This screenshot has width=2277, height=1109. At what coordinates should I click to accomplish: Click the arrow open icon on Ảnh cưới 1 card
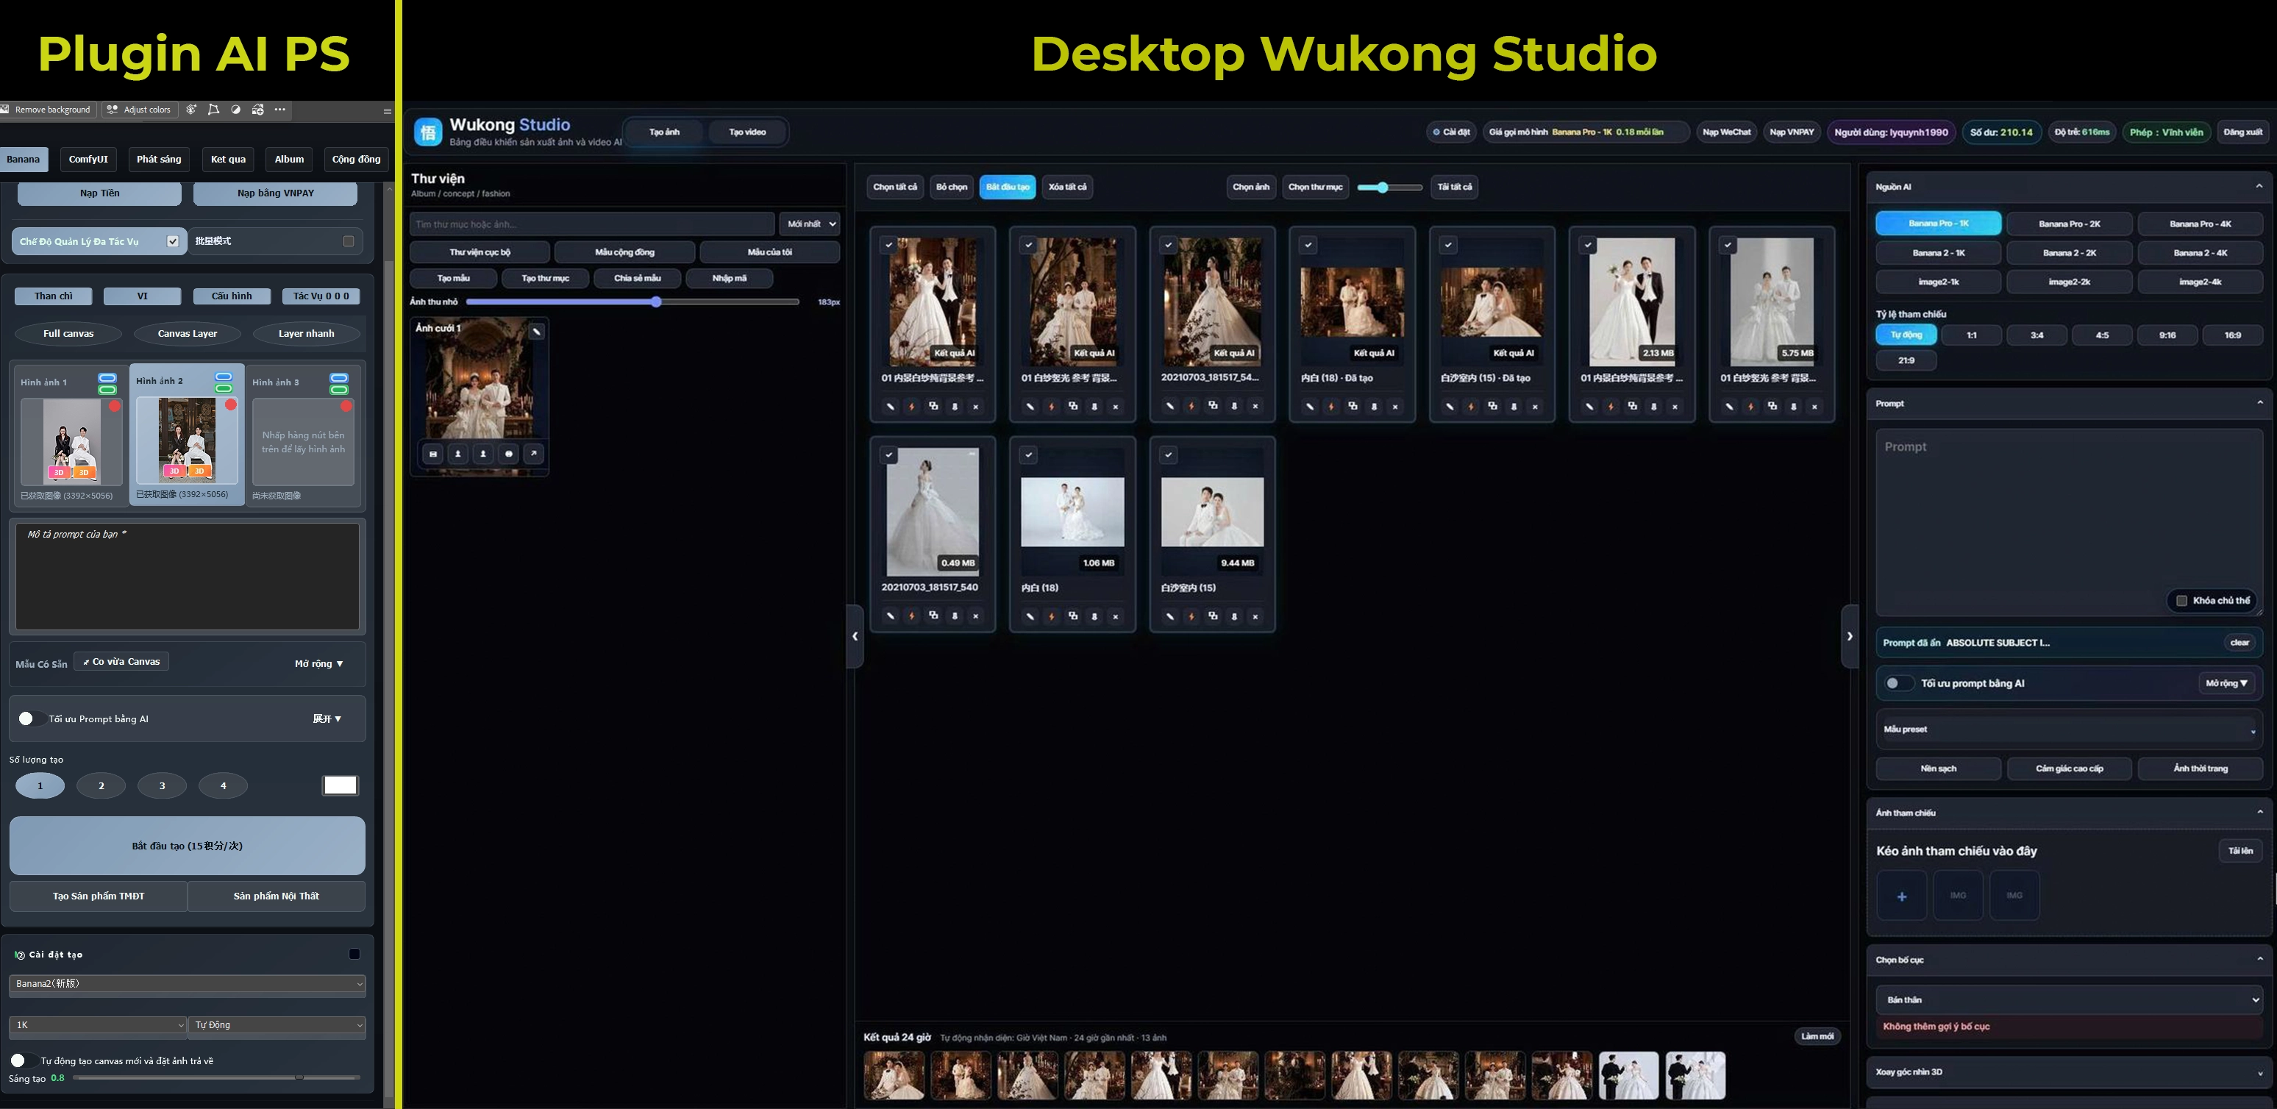[x=534, y=453]
